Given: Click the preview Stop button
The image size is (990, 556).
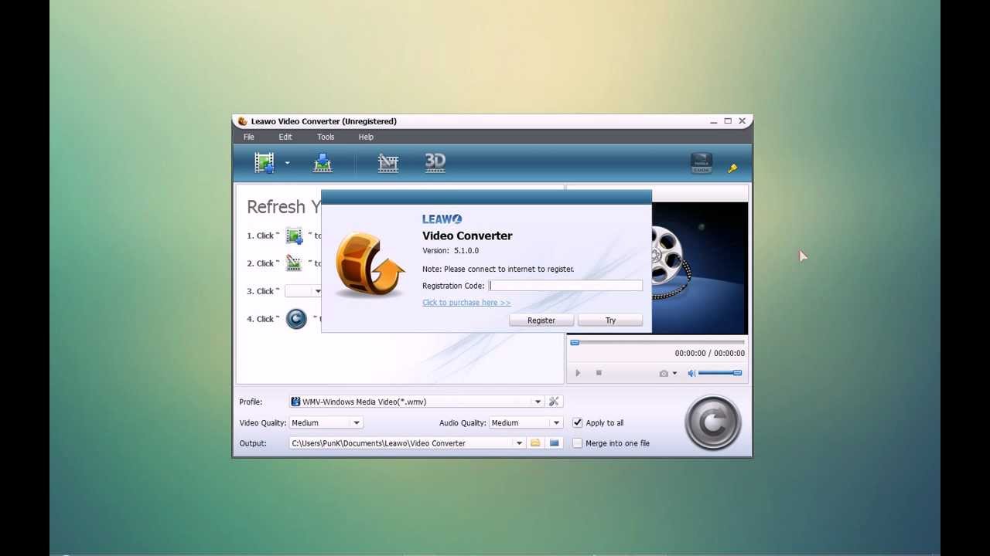Looking at the screenshot, I should (599, 373).
